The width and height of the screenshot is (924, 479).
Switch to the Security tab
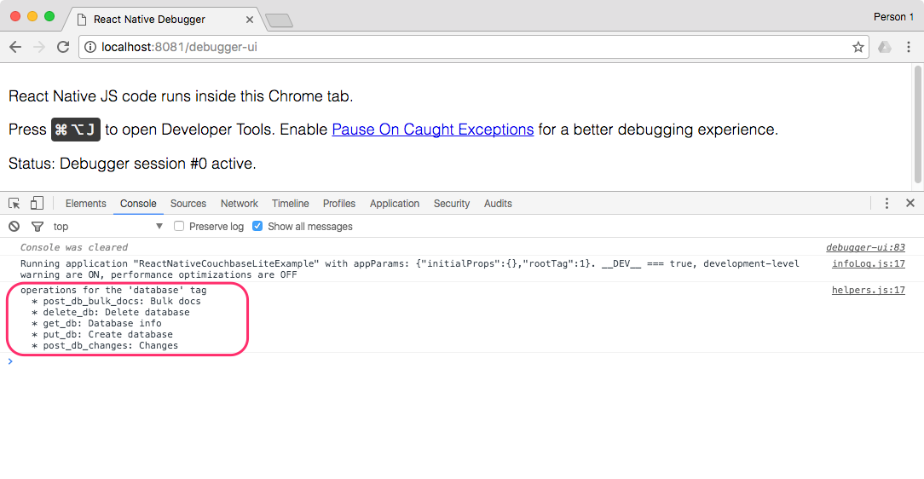(x=452, y=203)
